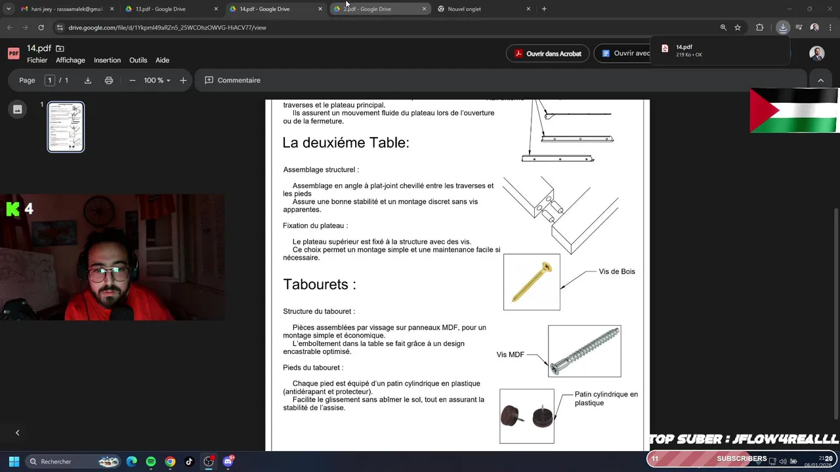This screenshot has width=840, height=472.
Task: Open the Insertion menu
Action: (107, 60)
